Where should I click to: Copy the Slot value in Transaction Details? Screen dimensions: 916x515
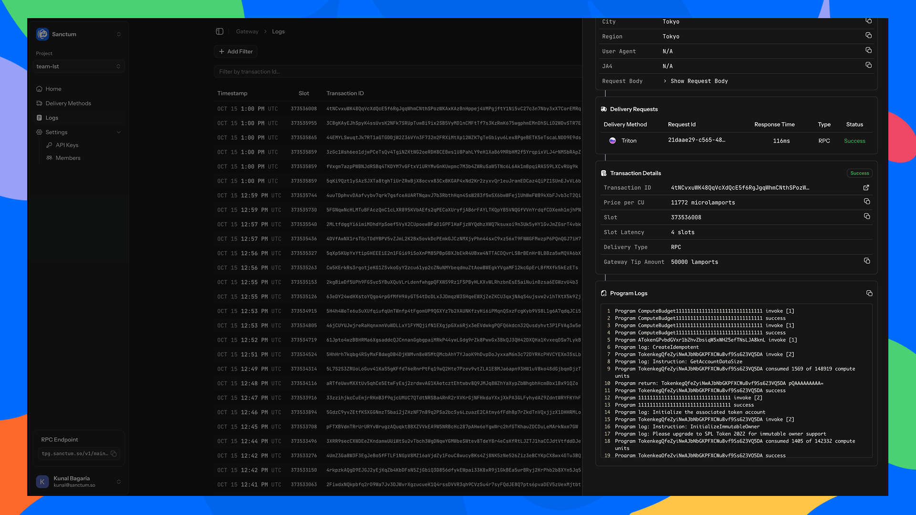pos(867,216)
